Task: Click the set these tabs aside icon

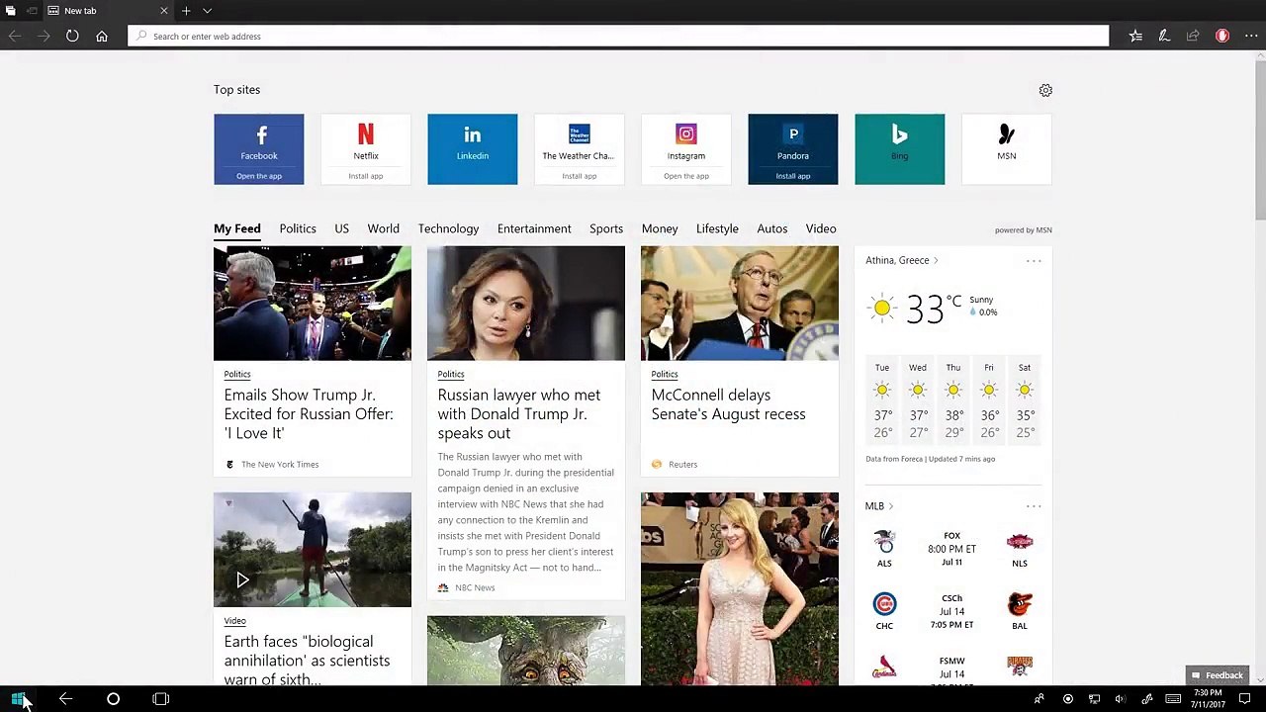Action: click(32, 11)
